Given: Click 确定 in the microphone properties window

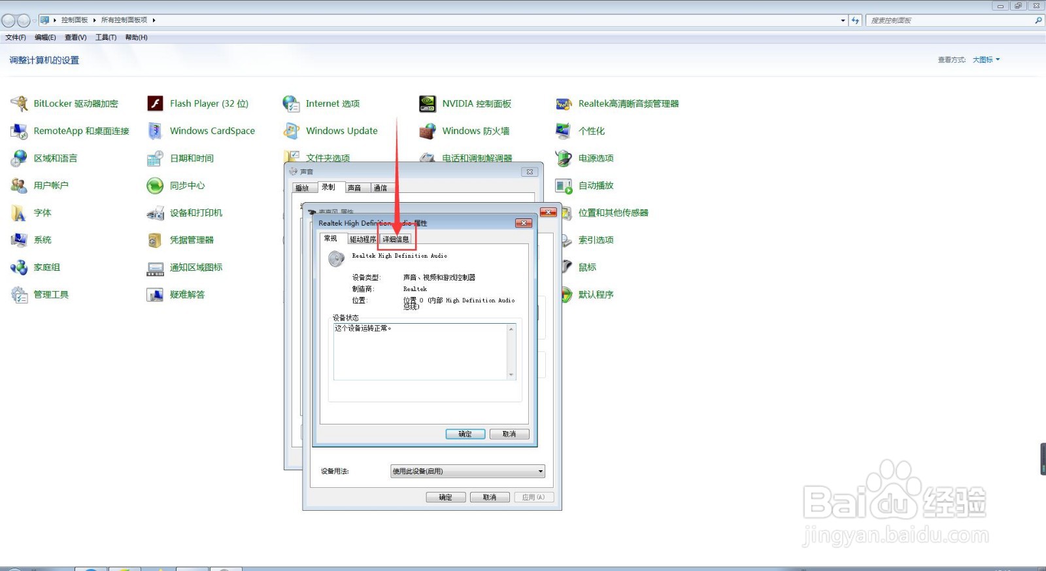Looking at the screenshot, I should [x=446, y=498].
